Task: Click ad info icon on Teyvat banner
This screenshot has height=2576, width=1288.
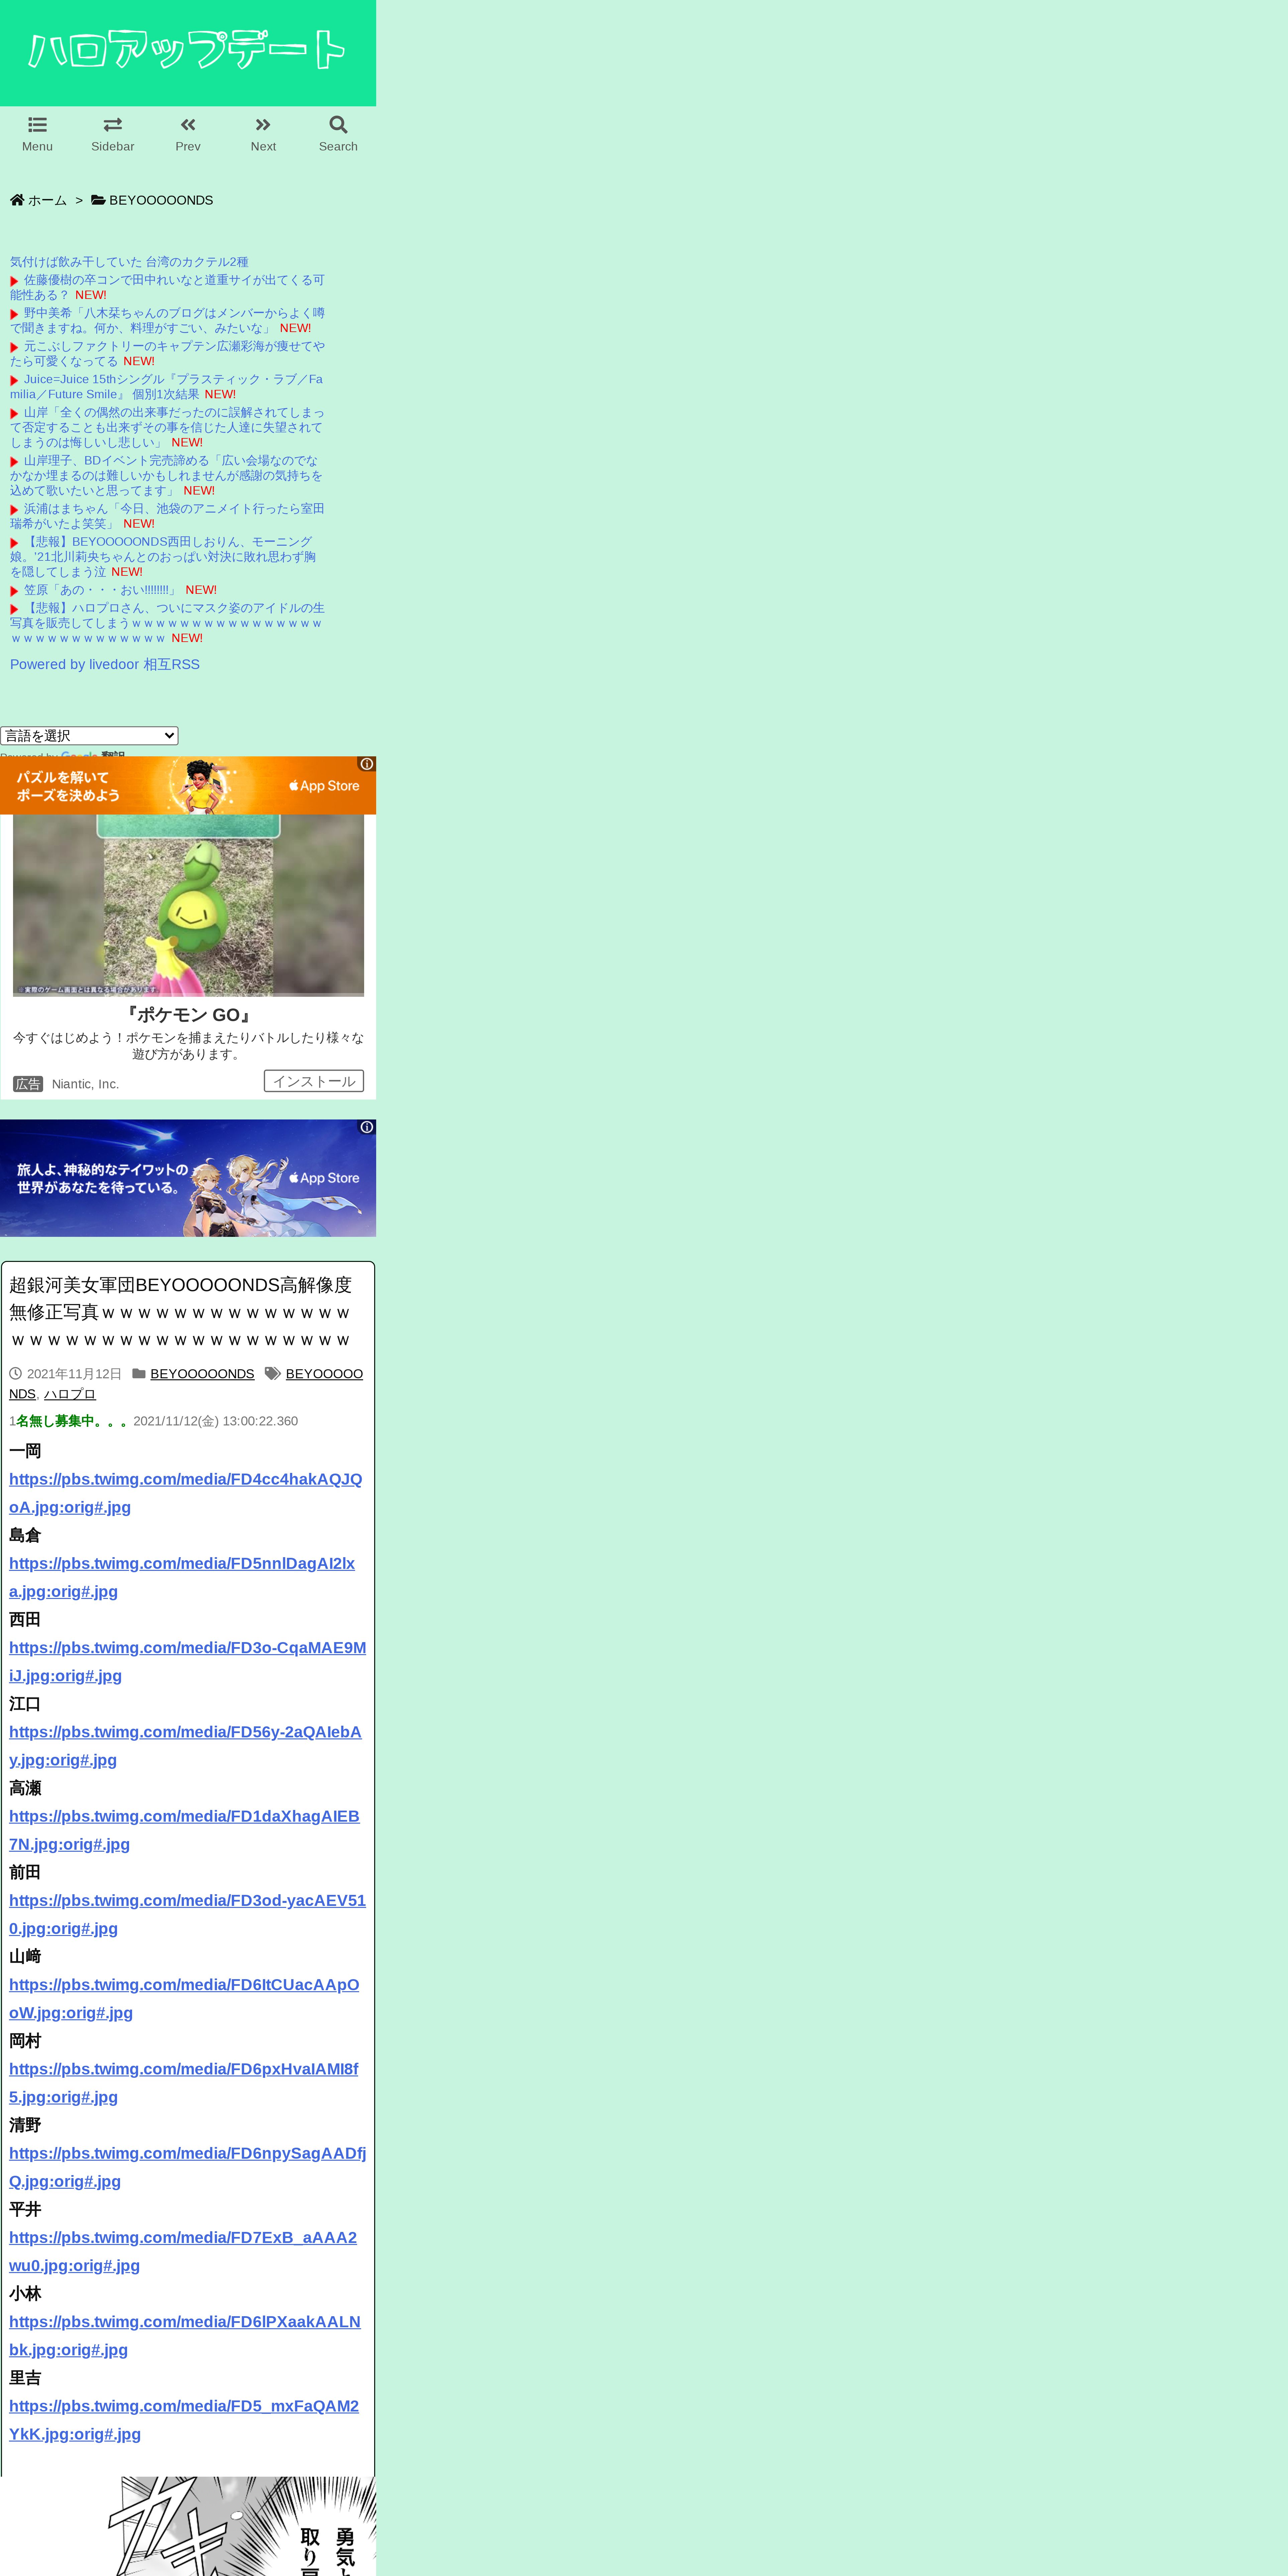Action: 367,1127
